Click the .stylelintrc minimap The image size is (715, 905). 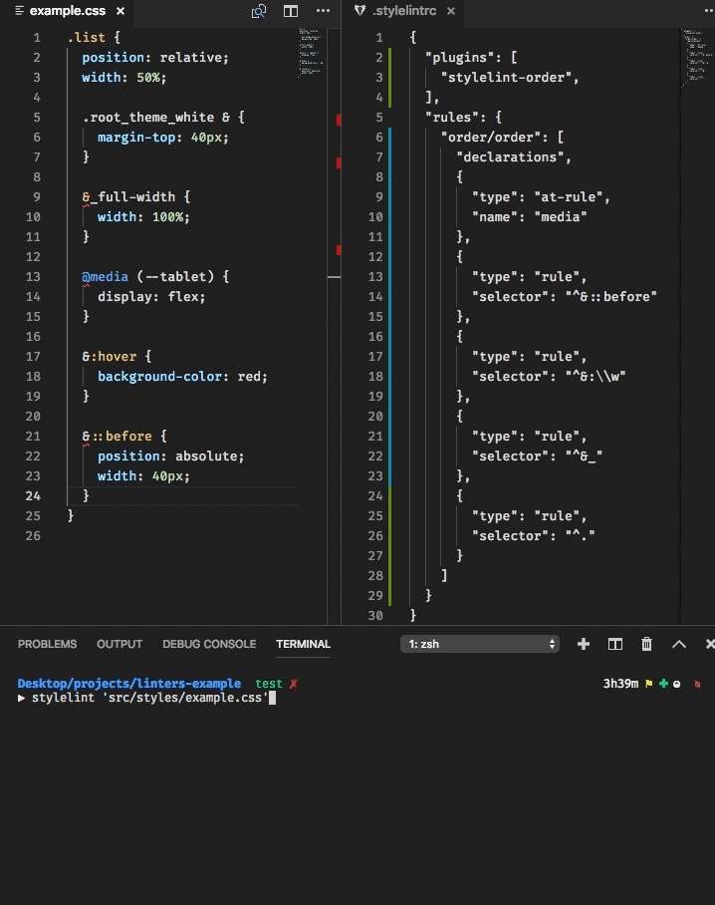[696, 58]
